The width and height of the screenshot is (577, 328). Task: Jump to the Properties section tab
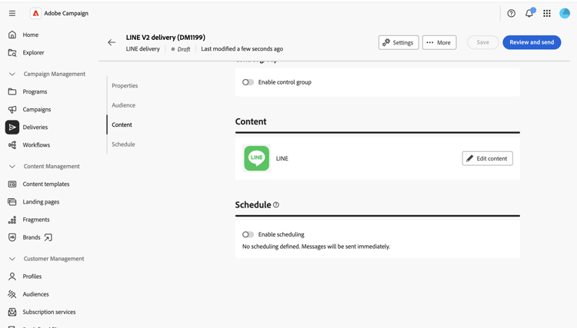[125, 85]
